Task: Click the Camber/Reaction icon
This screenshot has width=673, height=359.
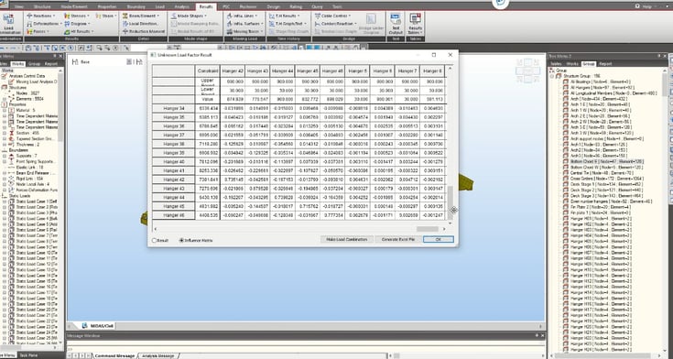Action: 318,24
